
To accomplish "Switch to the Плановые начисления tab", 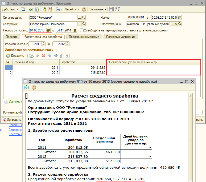I will coord(84,37).
